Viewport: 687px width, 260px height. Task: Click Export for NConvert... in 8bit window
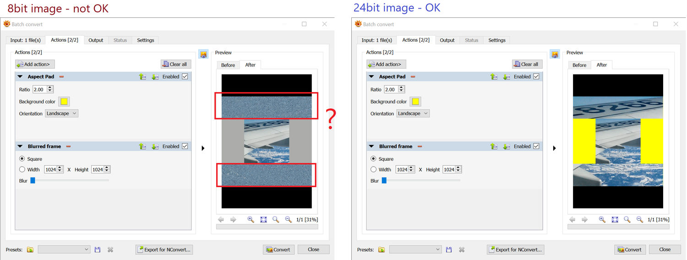coord(164,249)
